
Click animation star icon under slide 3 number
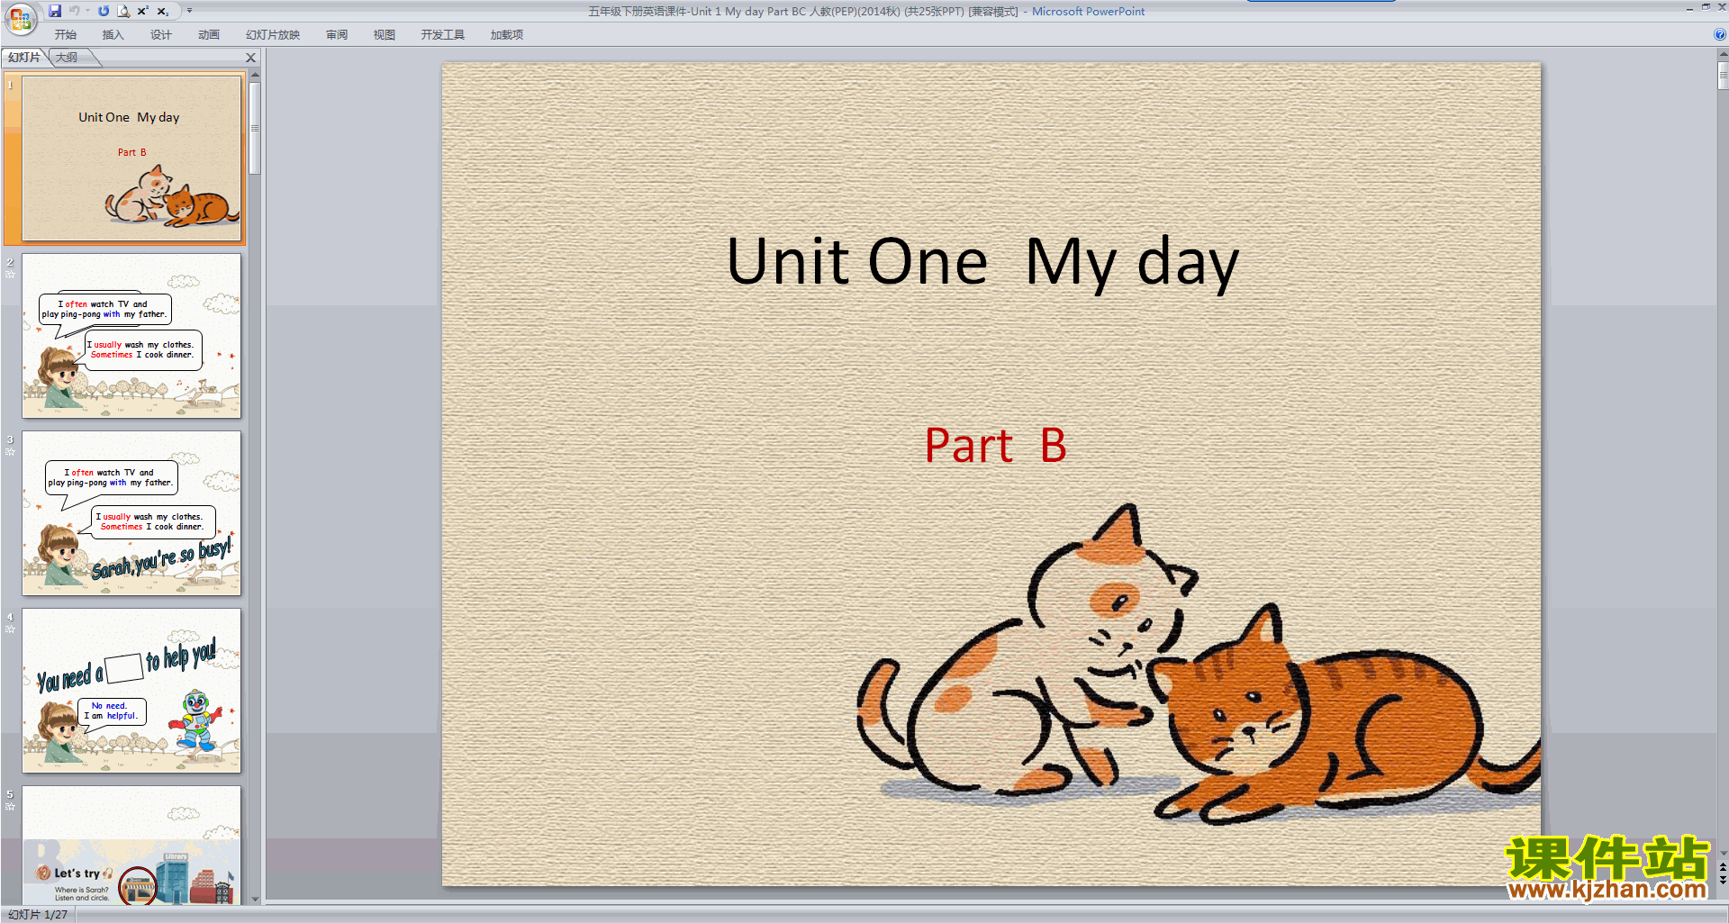point(10,451)
